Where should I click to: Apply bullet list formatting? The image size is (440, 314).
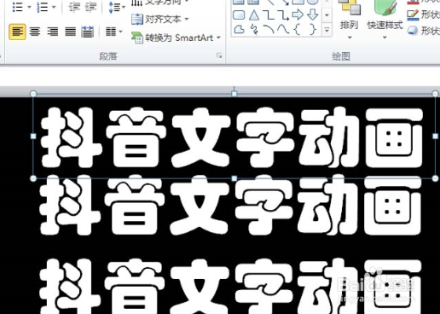coord(18,7)
